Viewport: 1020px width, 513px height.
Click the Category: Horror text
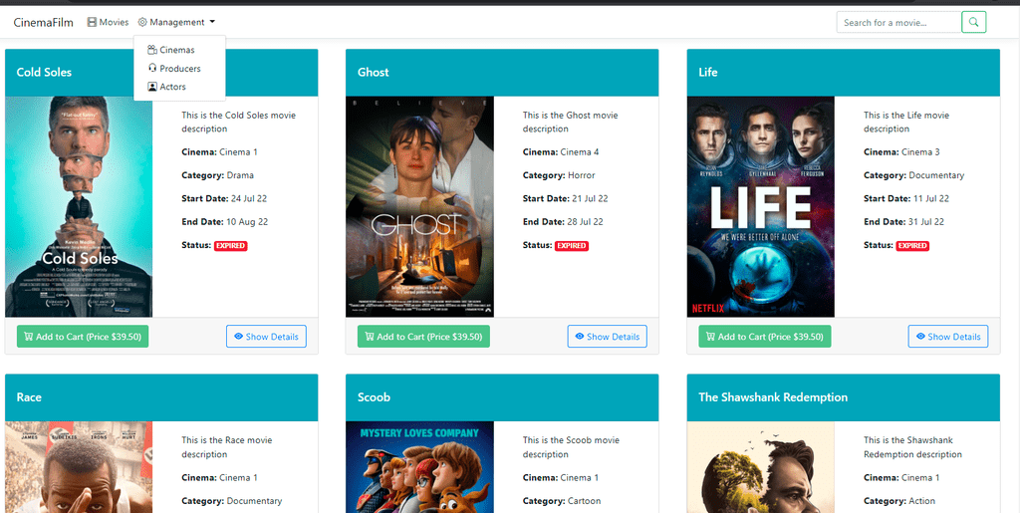559,175
